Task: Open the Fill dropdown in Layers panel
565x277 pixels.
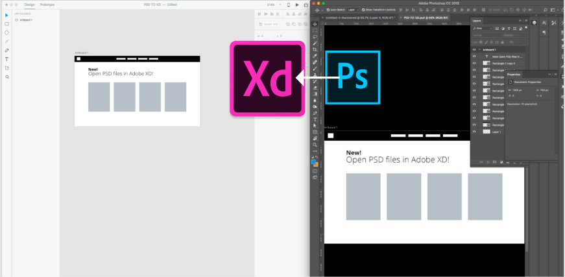Action: (x=525, y=42)
